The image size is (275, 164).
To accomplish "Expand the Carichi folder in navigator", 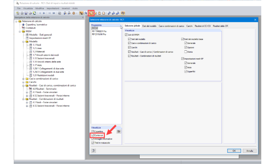I will coord(23,82).
